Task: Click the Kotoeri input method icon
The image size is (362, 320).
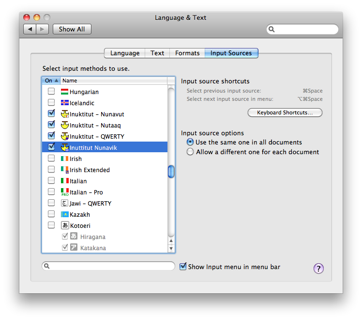Action: (x=64, y=225)
